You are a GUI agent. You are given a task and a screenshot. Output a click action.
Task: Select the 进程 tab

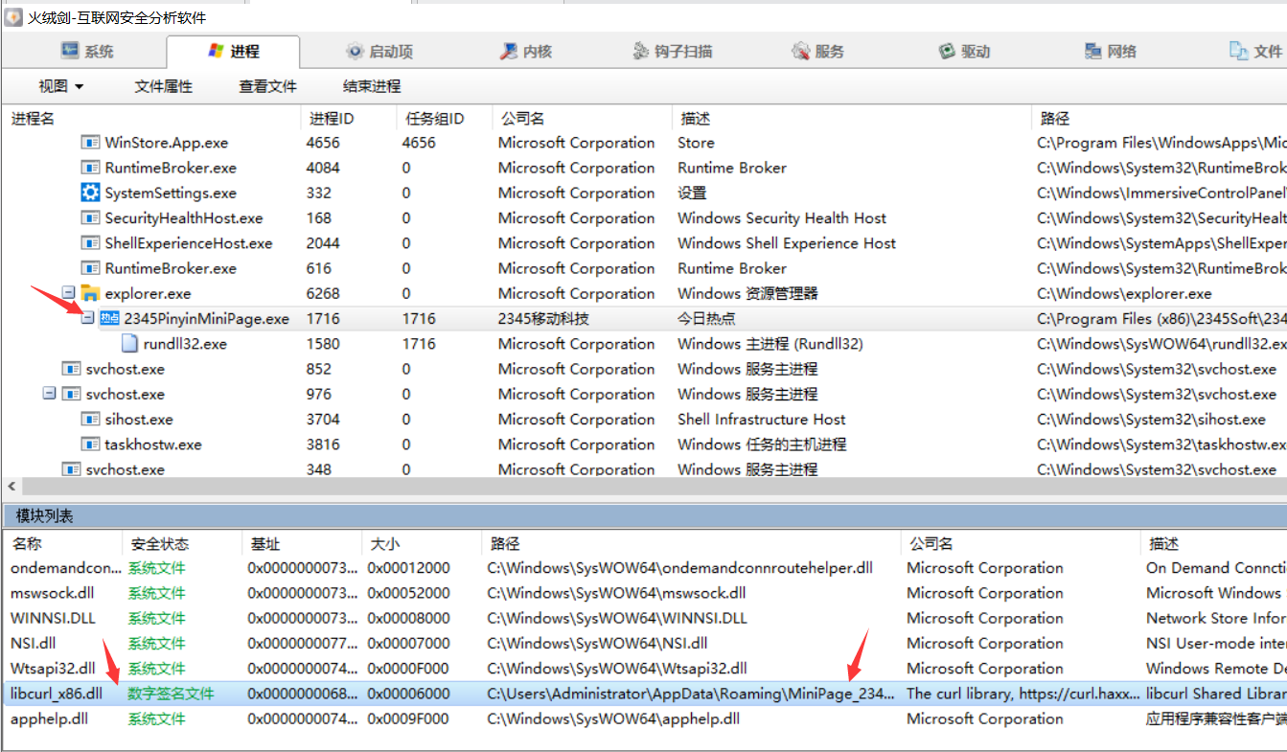[x=233, y=52]
